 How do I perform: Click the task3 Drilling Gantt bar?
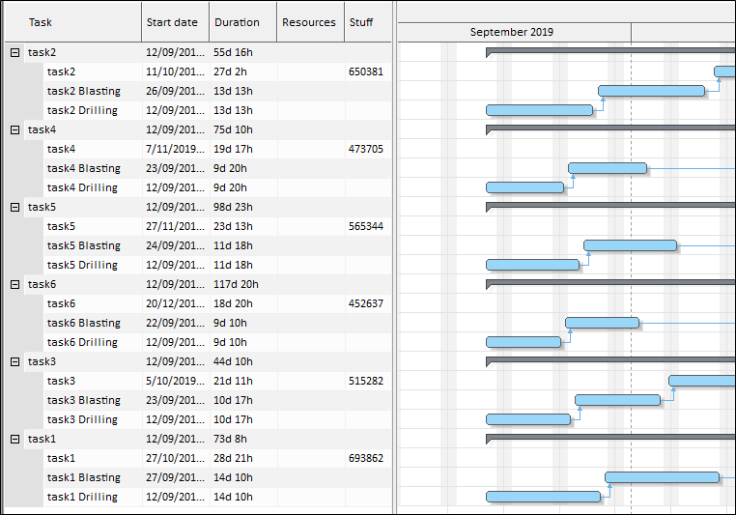(528, 419)
